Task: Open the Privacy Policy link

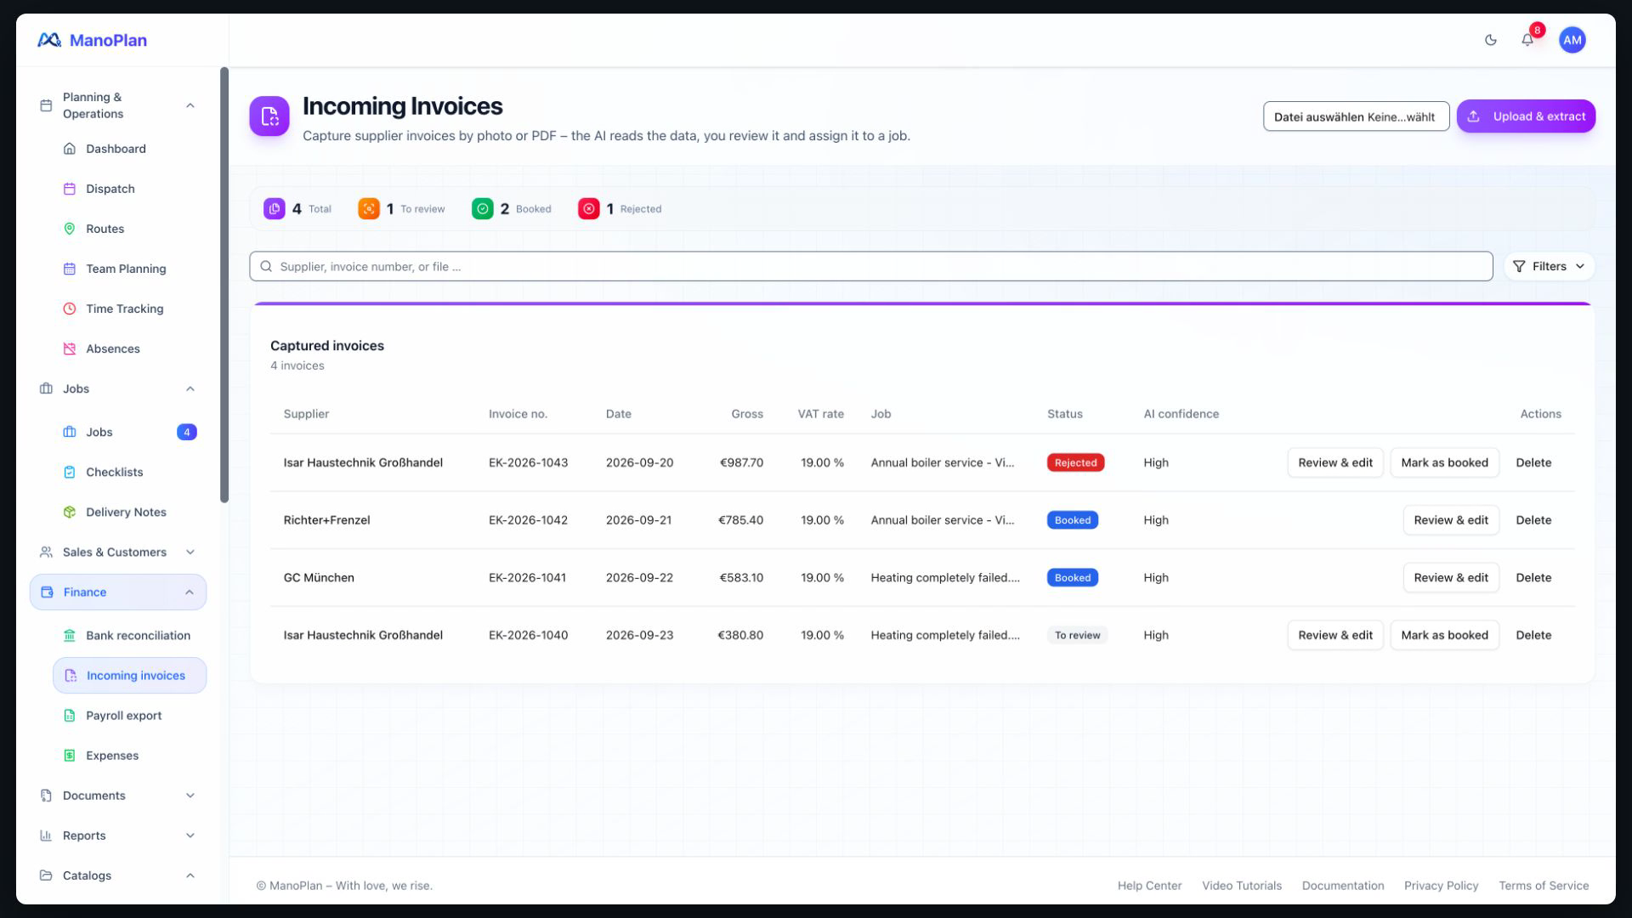Action: point(1441,886)
